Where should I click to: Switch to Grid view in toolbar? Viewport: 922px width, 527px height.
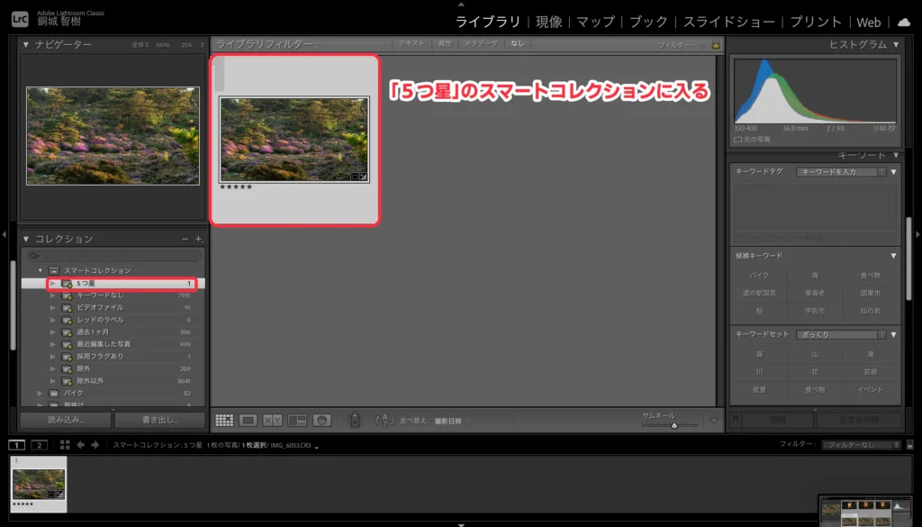click(x=224, y=421)
